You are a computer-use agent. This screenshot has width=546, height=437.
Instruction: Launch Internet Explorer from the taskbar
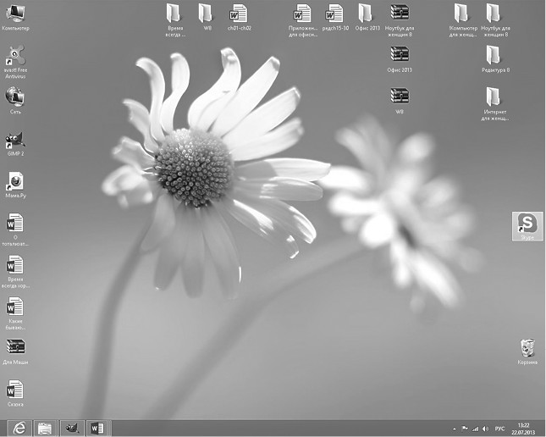(18, 427)
